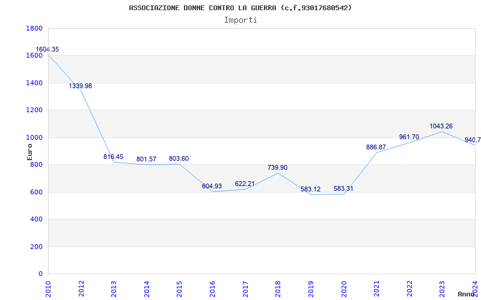481x300 pixels.
Task: Select the 622.21 data label
Action: click(x=245, y=184)
